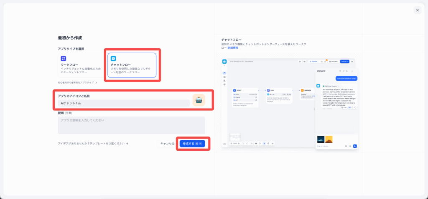Open the robot app icon picker
Screen dimensions: 428x199
tap(199, 100)
